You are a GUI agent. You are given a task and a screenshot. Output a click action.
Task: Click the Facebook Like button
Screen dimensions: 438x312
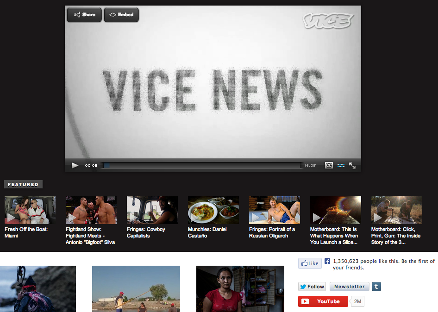click(x=310, y=263)
